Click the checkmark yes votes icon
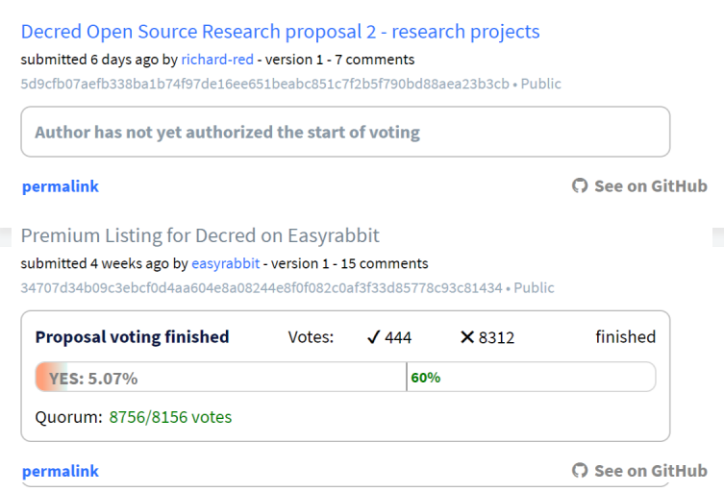This screenshot has width=724, height=492. coord(374,337)
